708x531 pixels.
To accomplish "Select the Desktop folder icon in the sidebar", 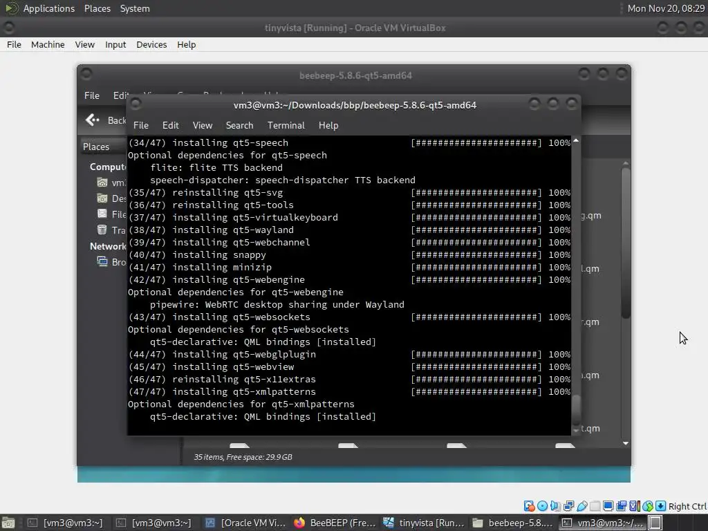I will click(x=102, y=198).
